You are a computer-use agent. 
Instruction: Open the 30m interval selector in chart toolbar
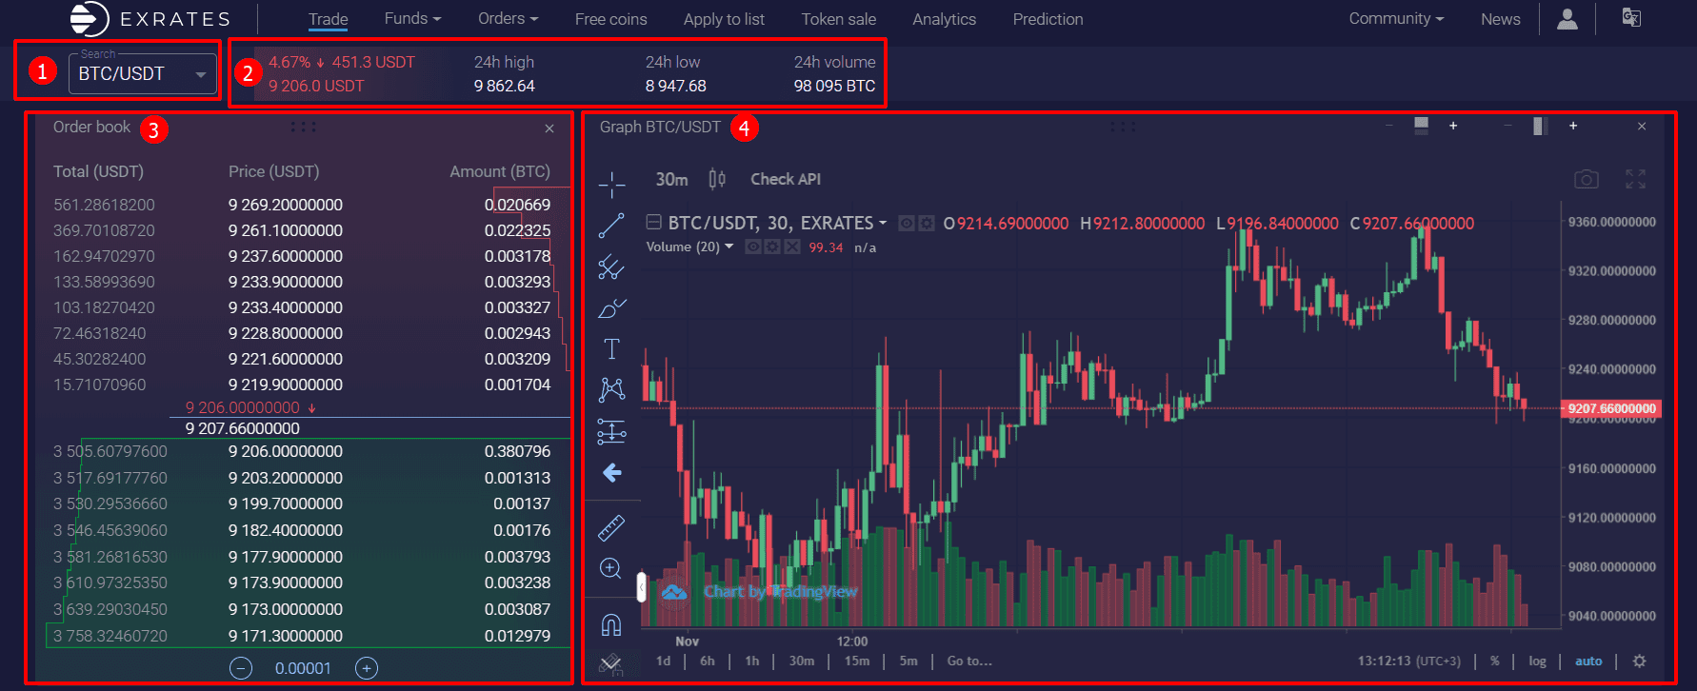[671, 179]
